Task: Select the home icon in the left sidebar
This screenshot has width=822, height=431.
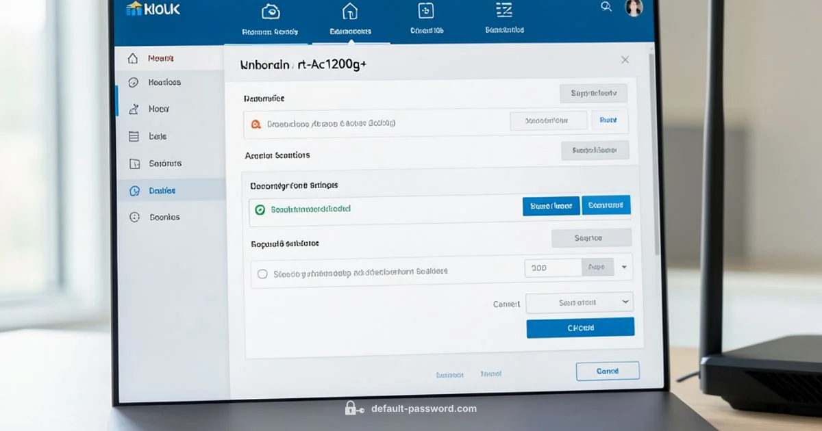Action: 134,58
